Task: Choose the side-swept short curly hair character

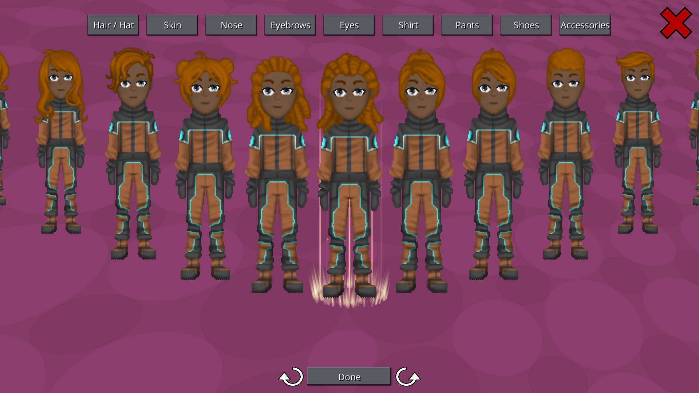Action: [x=133, y=154]
